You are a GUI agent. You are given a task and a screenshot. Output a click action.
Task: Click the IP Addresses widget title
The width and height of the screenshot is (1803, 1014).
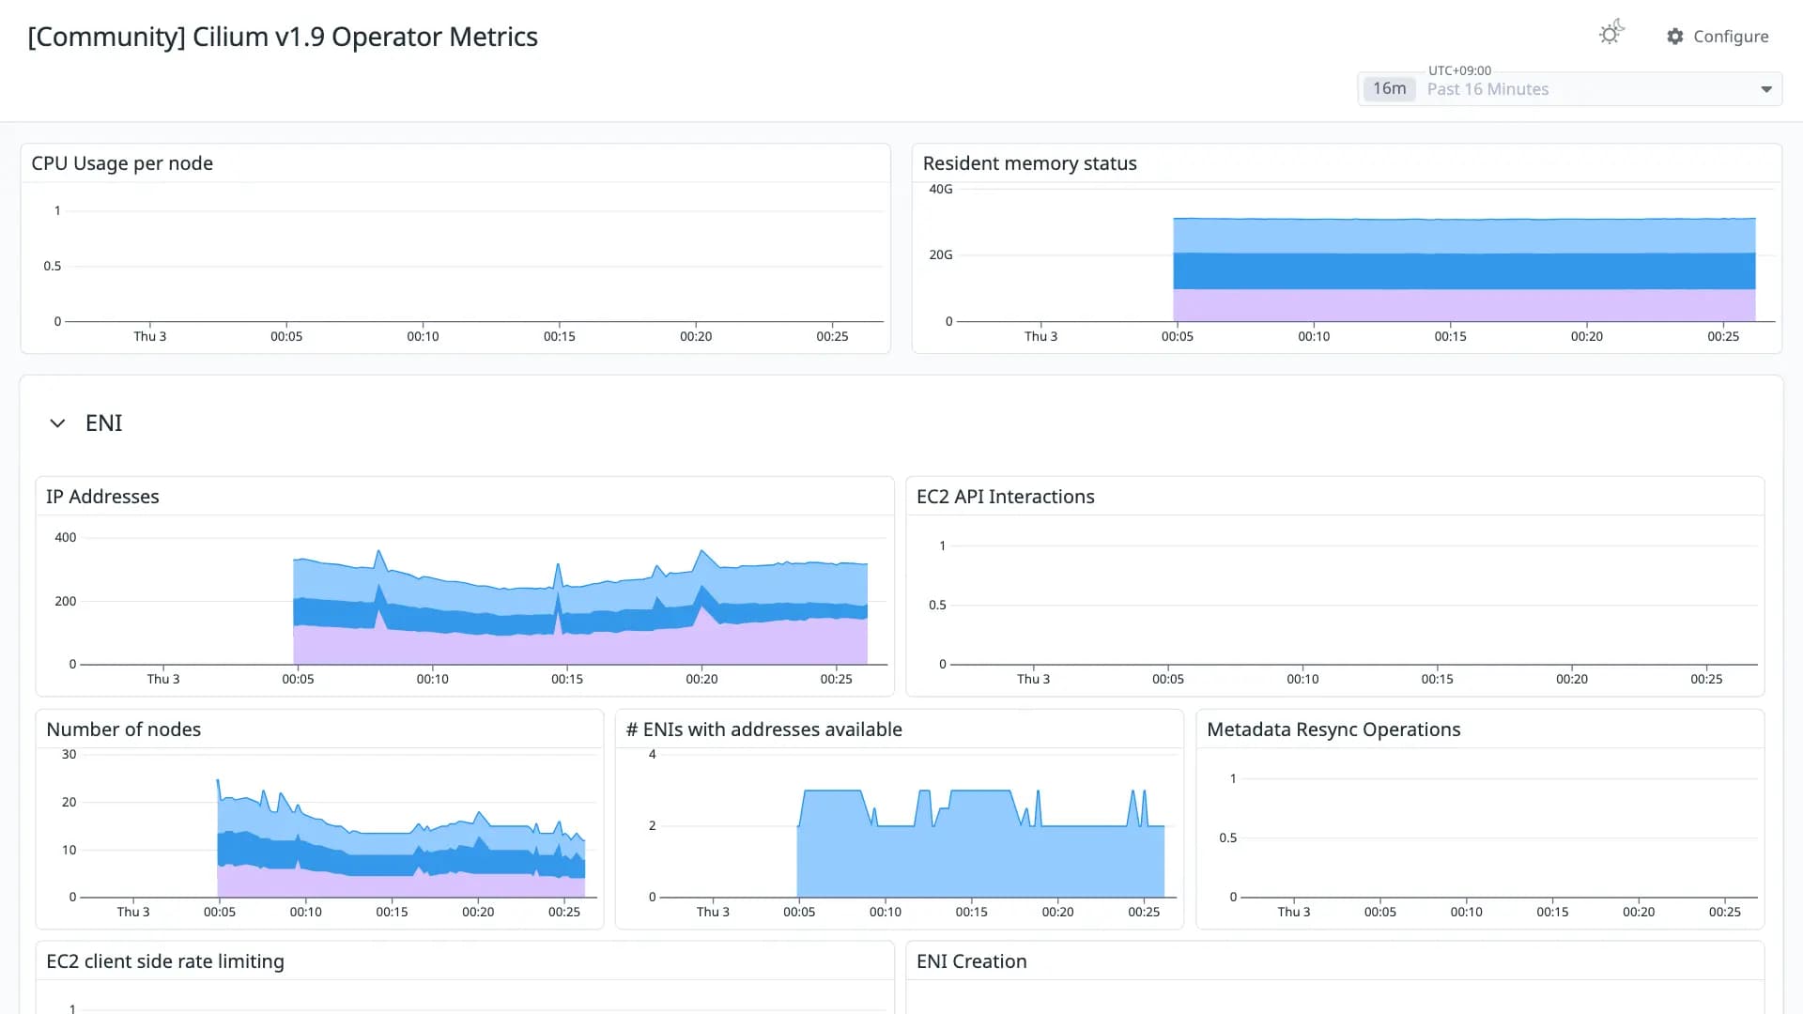click(102, 497)
